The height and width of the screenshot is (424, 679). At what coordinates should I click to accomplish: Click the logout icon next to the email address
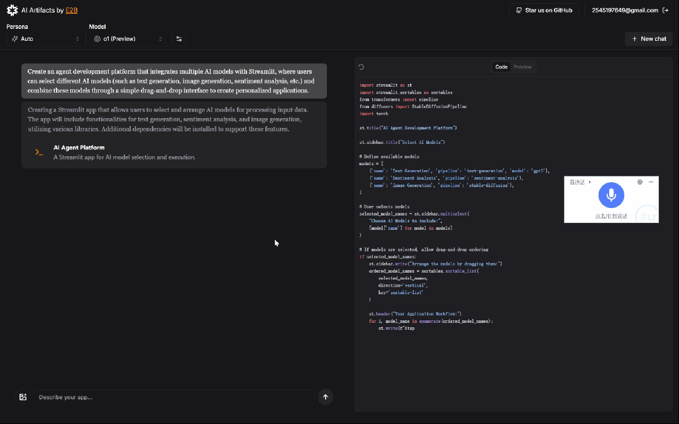666,10
